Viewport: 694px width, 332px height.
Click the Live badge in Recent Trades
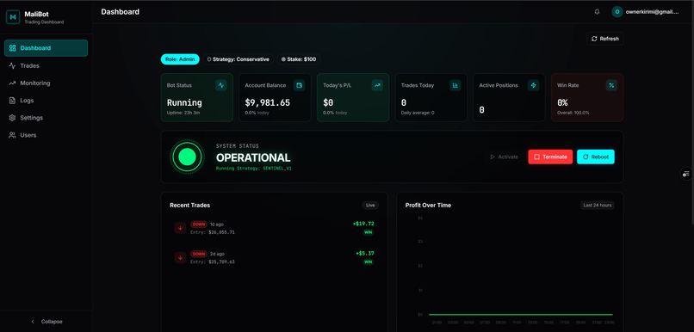point(370,205)
